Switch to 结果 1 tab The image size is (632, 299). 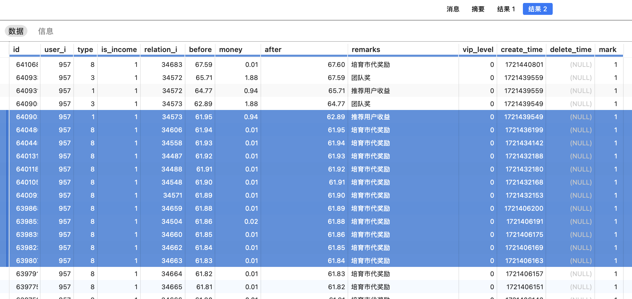tap(506, 9)
